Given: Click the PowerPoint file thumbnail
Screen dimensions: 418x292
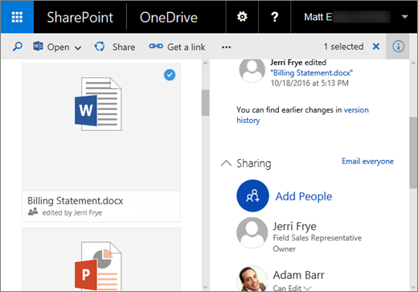Looking at the screenshot, I should point(98,265).
